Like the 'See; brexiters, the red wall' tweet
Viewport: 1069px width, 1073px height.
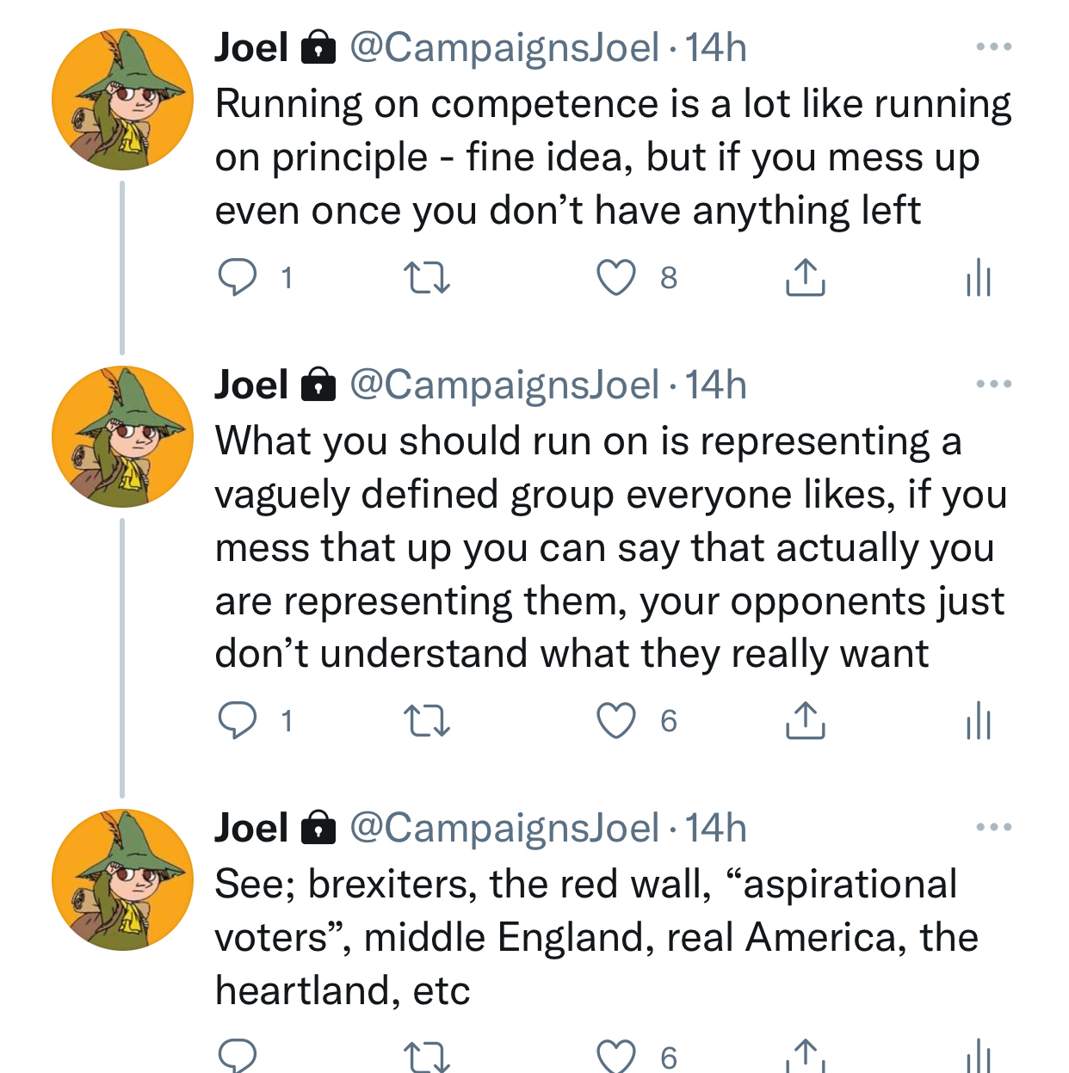pos(616,1058)
